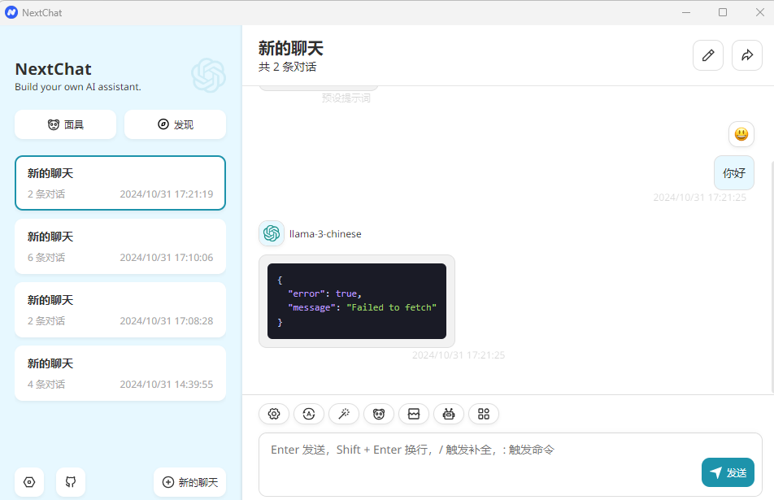Click mask face icon in input toolbar
The image size is (774, 500).
coord(379,414)
